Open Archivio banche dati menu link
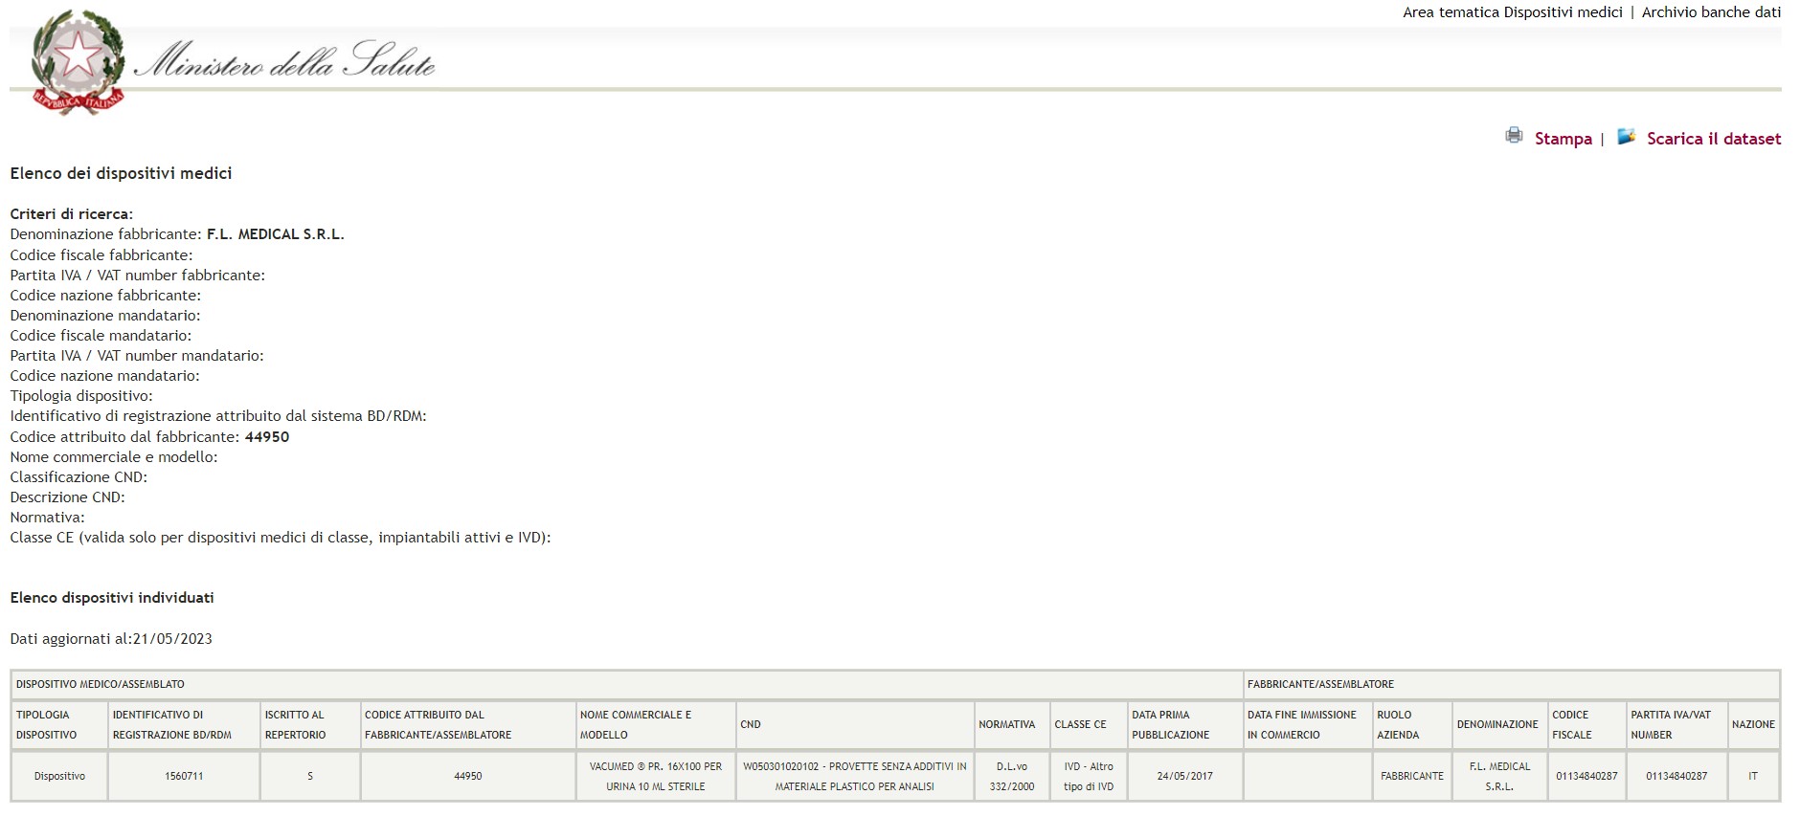This screenshot has width=1800, height=817. [x=1711, y=12]
